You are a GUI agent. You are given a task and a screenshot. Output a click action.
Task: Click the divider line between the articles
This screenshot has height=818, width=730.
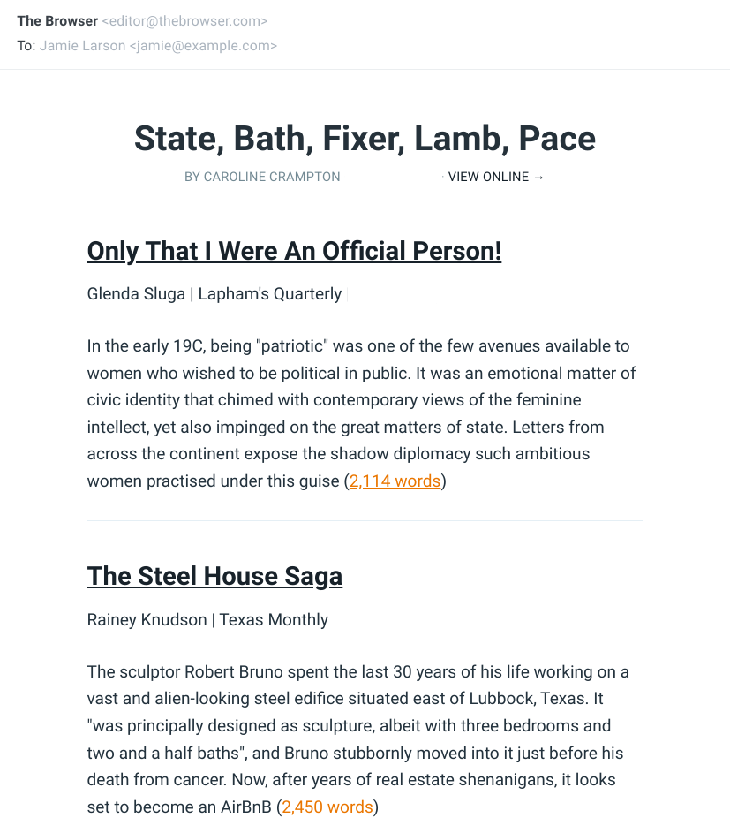(x=365, y=521)
